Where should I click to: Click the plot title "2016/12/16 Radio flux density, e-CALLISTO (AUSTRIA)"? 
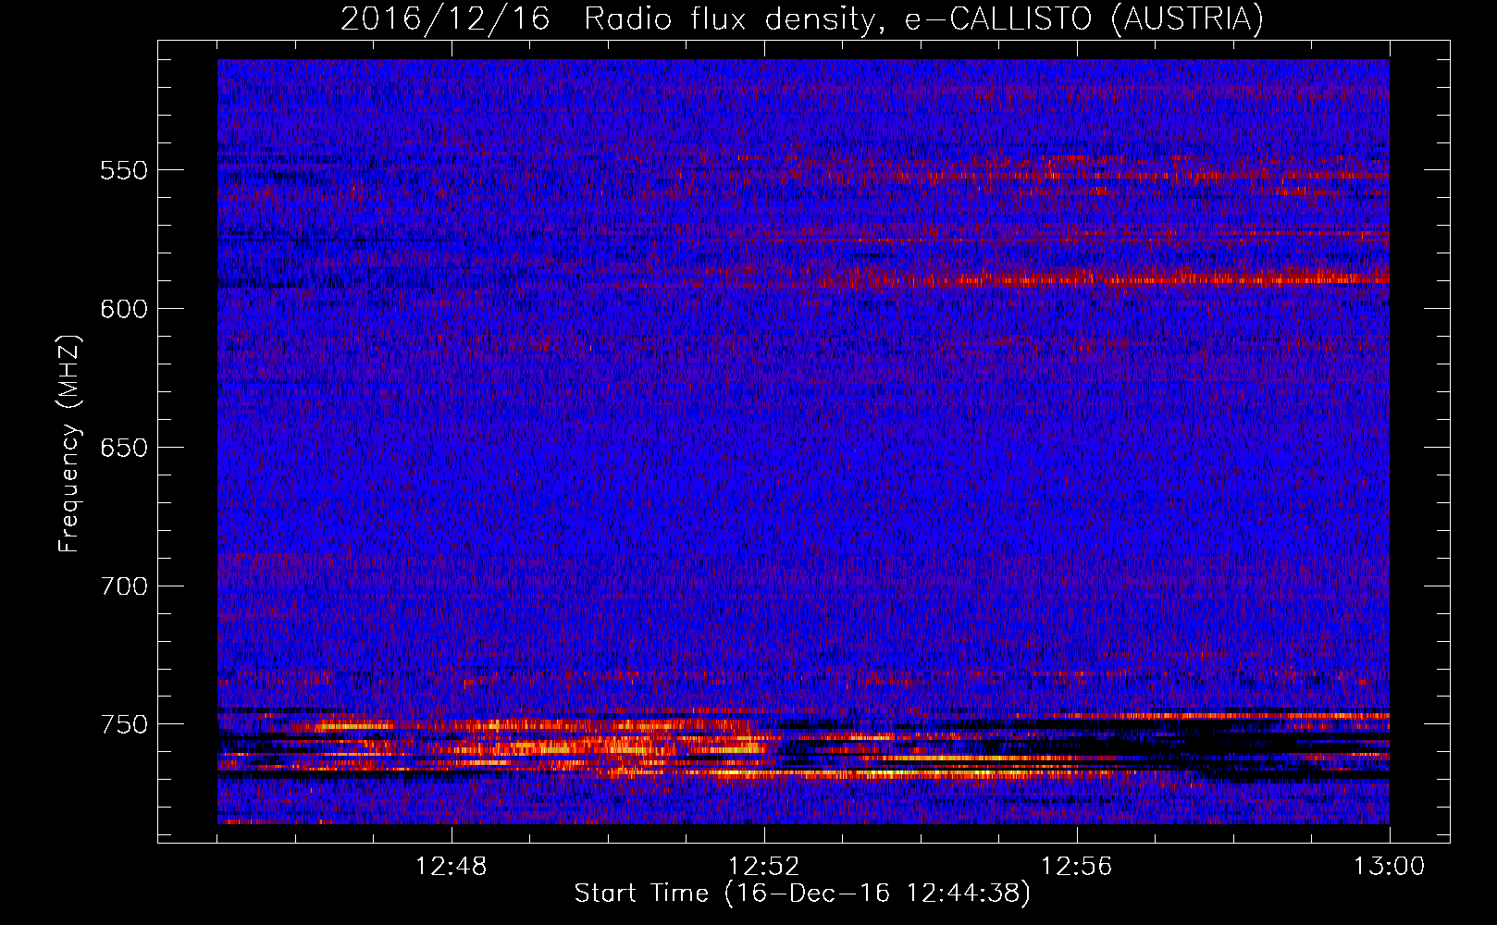point(802,19)
